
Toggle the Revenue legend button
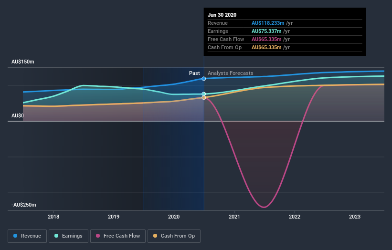pyautogui.click(x=27, y=236)
